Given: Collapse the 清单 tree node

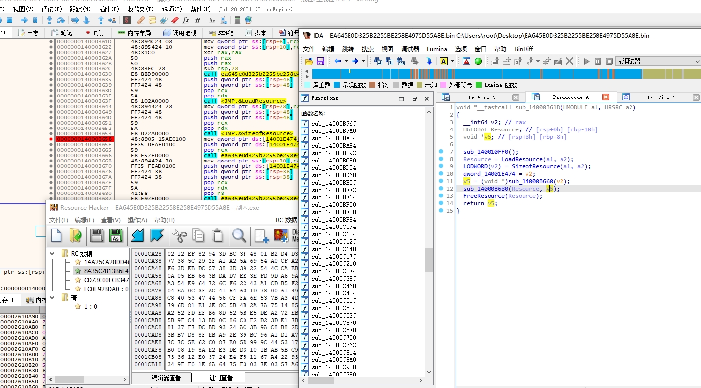Looking at the screenshot, I should pos(52,298).
